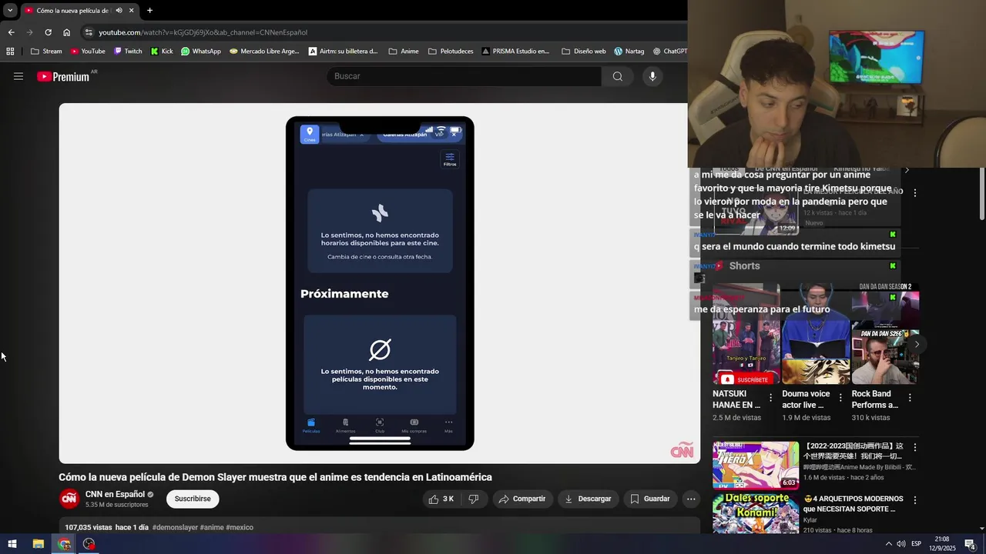
Task: Click the page vertical scrollbar
Action: pyautogui.click(x=981, y=193)
